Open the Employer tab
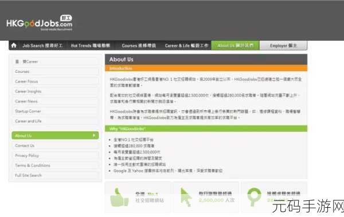Screen dimensions: 344x217 (x=283, y=46)
